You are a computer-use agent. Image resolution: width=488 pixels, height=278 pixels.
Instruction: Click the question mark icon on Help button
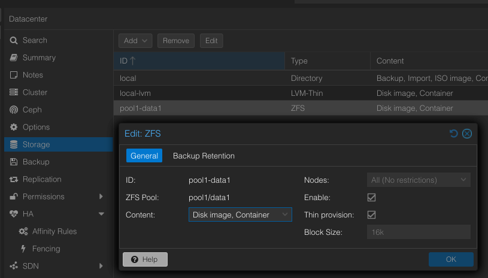135,259
